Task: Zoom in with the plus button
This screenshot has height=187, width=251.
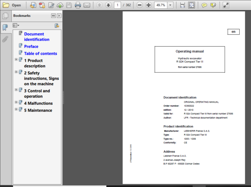Action: (149, 5)
